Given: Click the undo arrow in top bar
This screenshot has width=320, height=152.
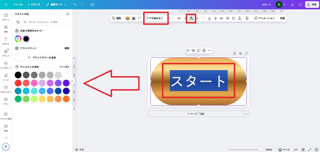Looking at the screenshot, I should (x=75, y=5).
